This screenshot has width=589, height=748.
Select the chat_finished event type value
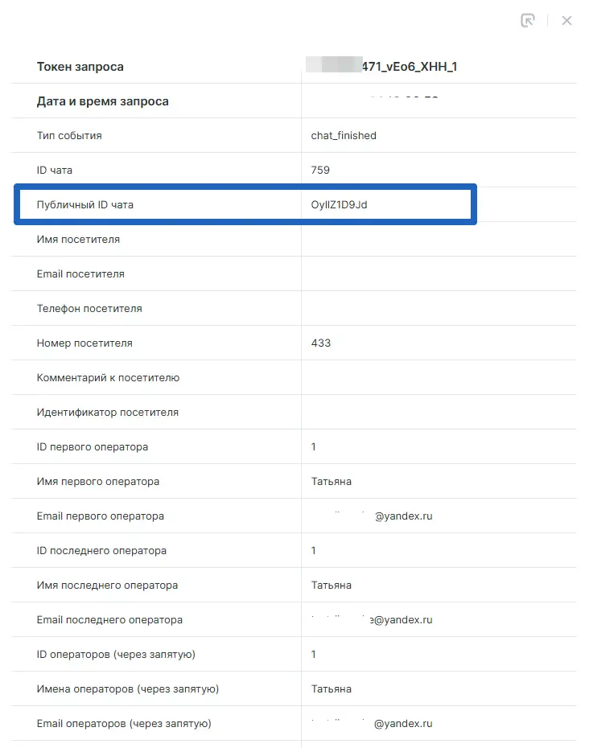344,135
